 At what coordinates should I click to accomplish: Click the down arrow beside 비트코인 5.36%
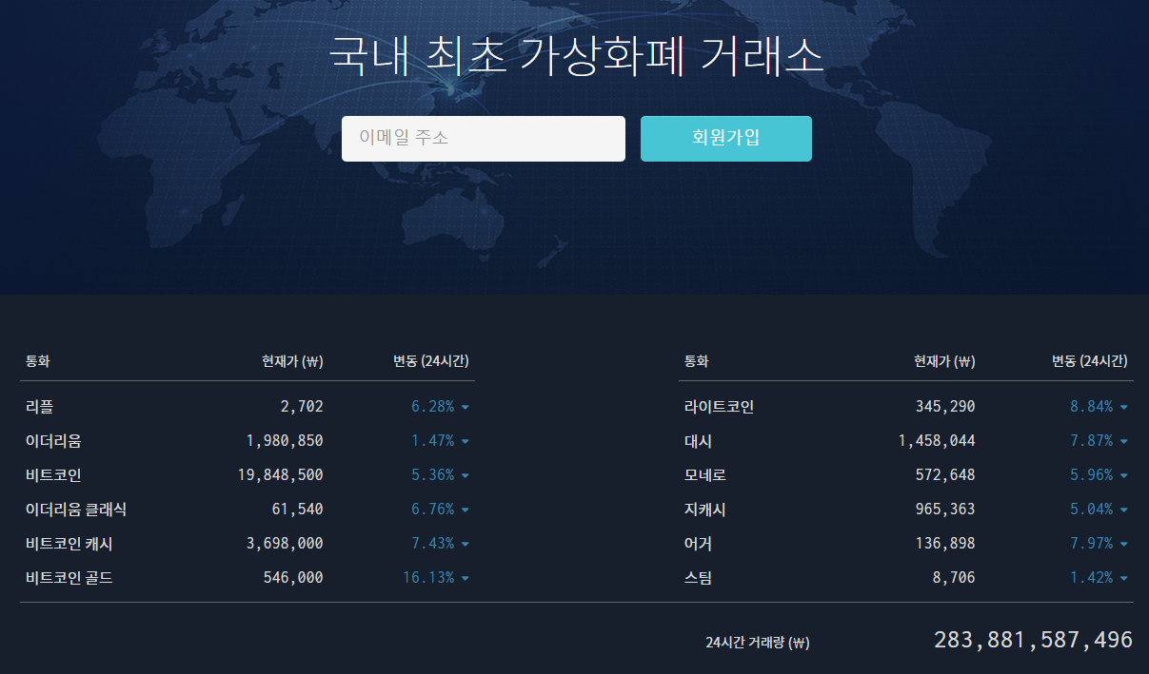tap(465, 476)
